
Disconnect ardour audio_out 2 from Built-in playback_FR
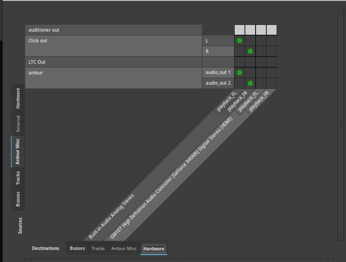coord(250,83)
